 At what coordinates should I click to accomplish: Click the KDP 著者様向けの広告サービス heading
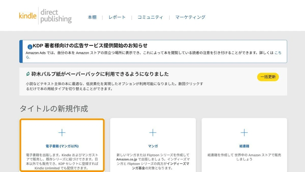tap(90, 46)
